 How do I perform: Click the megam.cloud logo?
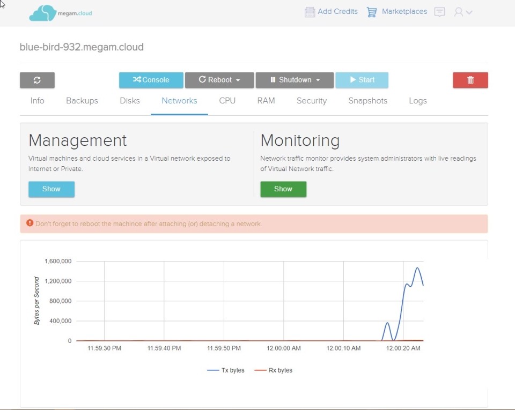pos(62,12)
